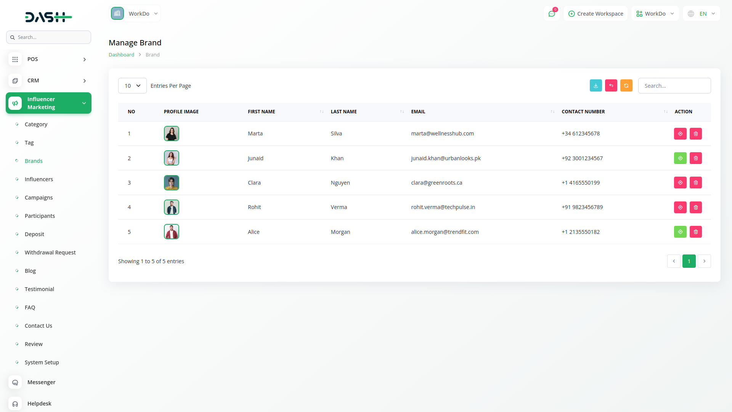Open the EN language dropdown

click(x=702, y=14)
